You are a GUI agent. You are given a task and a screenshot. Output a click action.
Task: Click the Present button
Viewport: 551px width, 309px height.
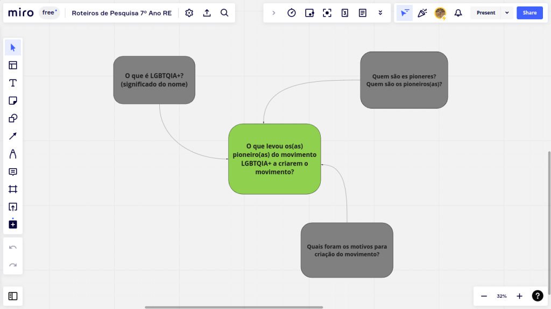(x=485, y=13)
